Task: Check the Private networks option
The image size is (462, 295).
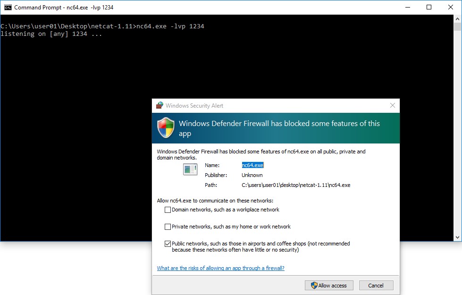Action: point(168,227)
